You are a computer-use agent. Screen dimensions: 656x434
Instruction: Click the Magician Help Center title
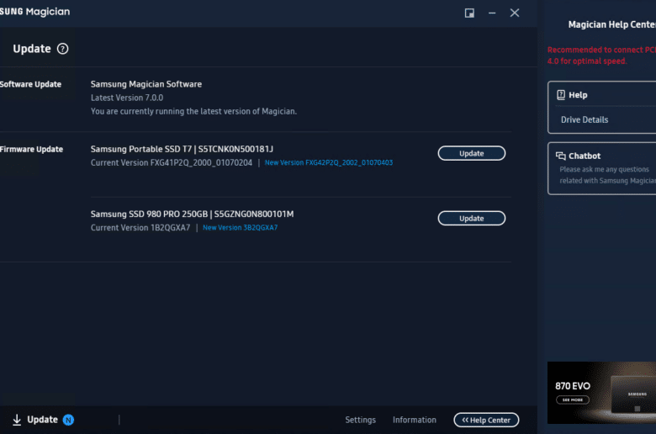point(612,24)
